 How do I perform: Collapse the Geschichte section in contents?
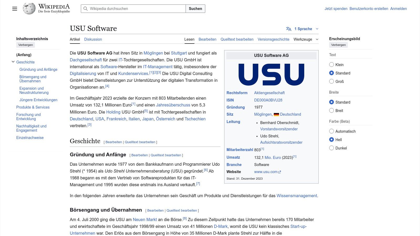point(13,62)
